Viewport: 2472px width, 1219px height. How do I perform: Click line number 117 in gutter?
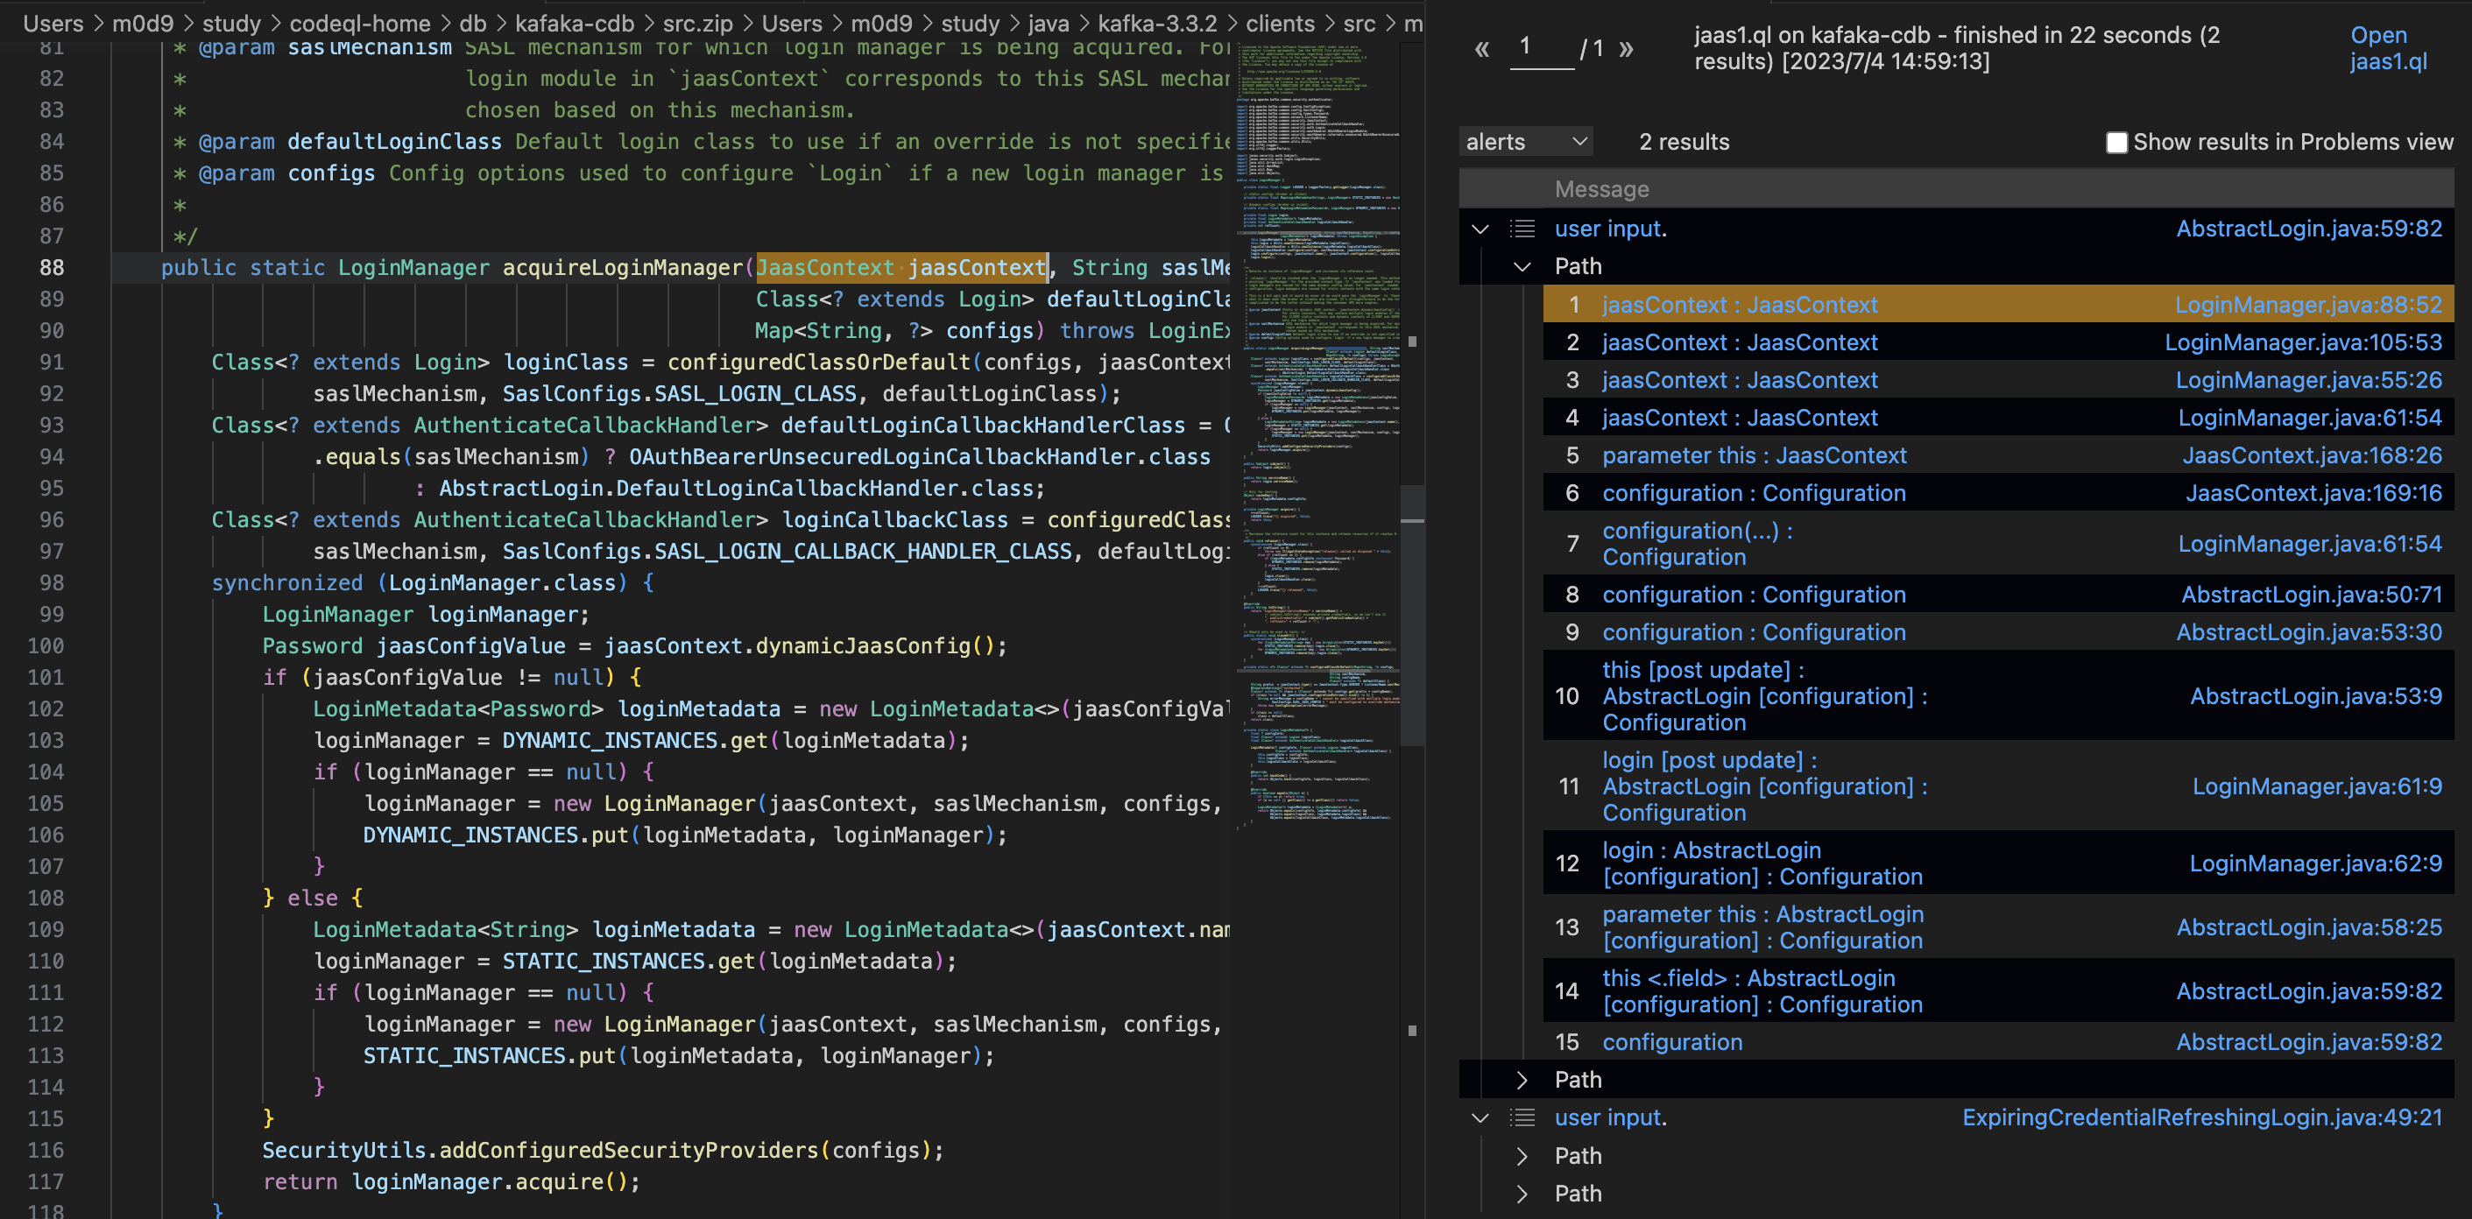click(x=45, y=1181)
